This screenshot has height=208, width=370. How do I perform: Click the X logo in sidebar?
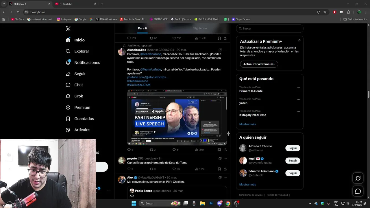click(68, 29)
